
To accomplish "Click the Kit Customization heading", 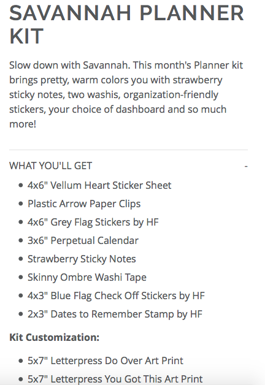I will [x=54, y=337].
